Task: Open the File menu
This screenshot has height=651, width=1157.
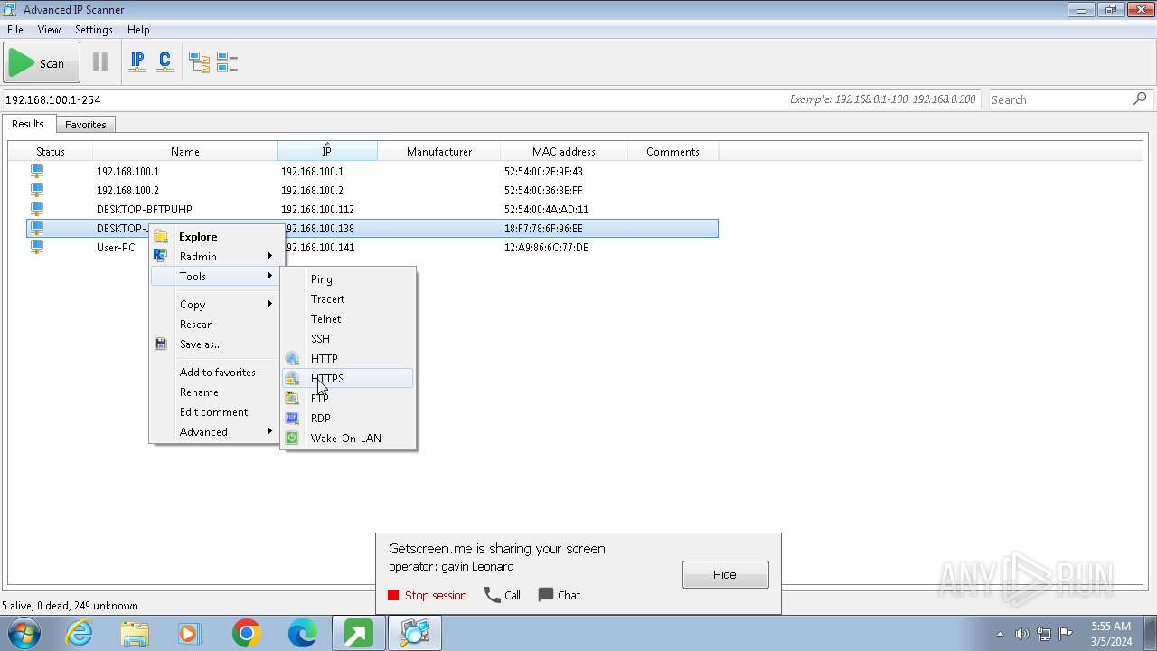Action: coord(14,30)
